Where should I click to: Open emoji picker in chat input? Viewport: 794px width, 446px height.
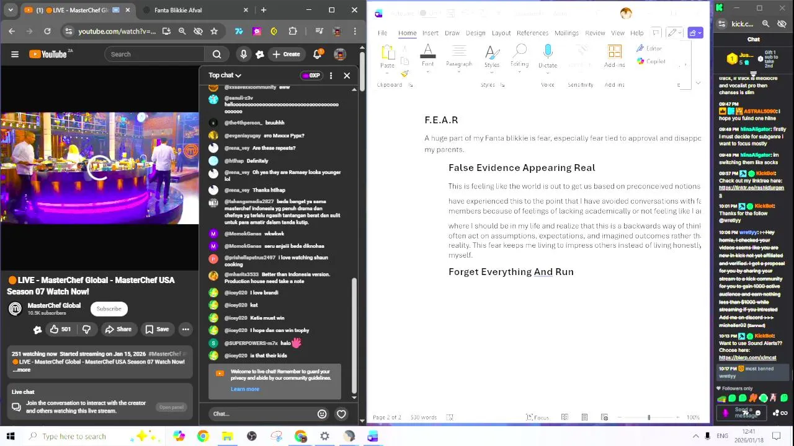[x=322, y=414]
